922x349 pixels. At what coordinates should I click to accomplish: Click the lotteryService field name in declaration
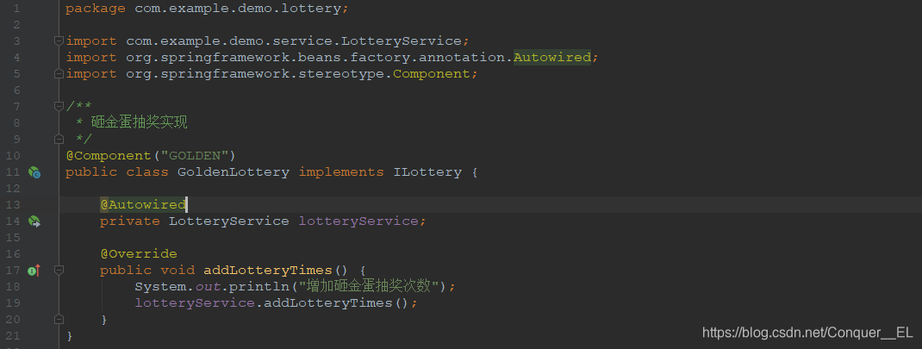click(x=358, y=221)
